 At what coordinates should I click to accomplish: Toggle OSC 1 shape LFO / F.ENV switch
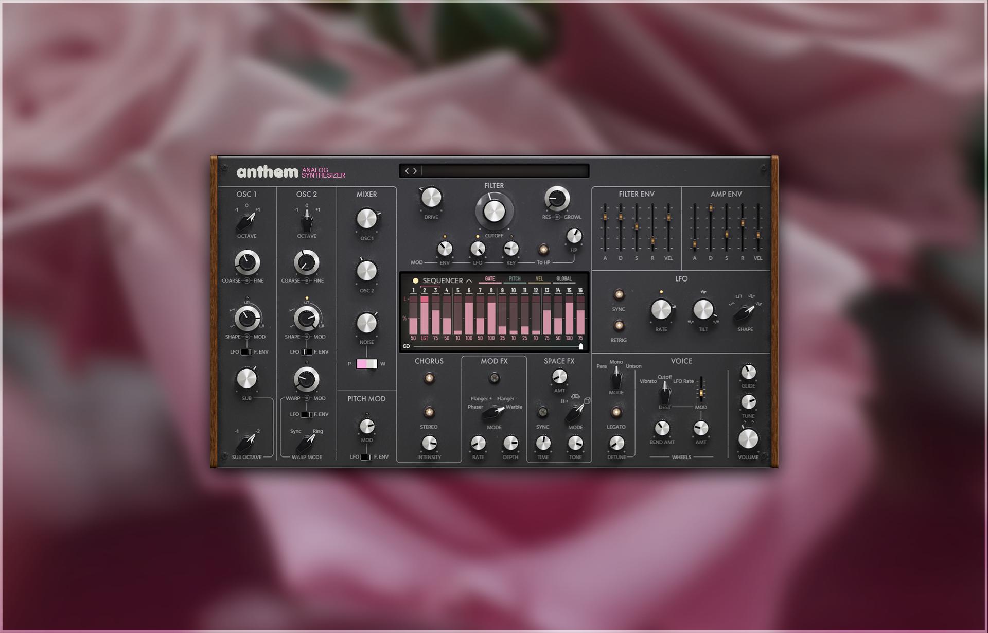coord(246,352)
